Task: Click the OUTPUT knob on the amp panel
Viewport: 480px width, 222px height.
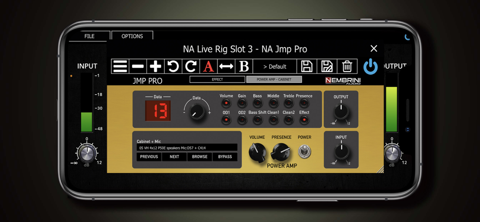Action: tap(341, 111)
